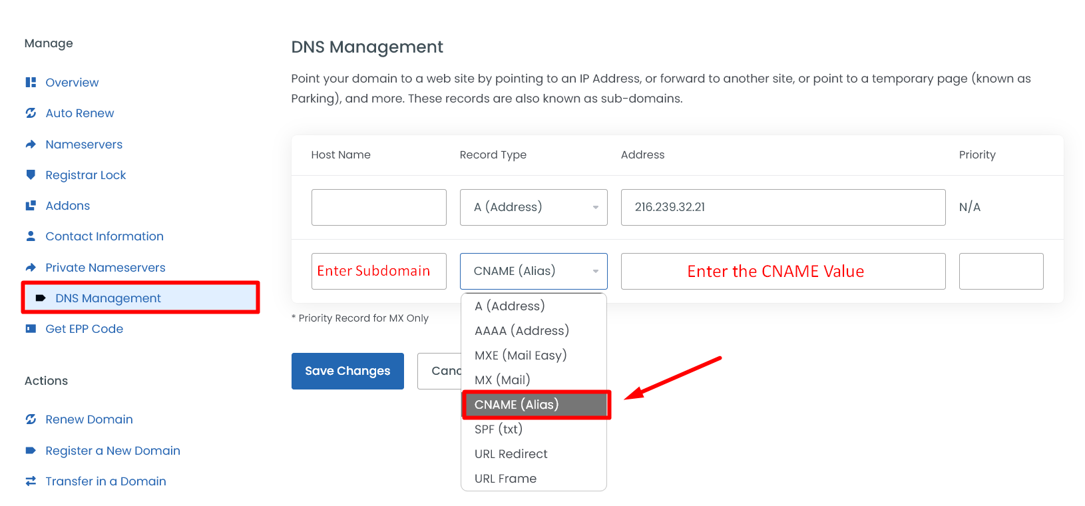Click the Priority input field for CNAME row
1085x506 pixels.
click(x=1000, y=271)
